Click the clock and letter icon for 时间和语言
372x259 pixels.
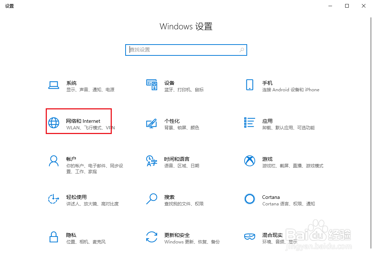point(152,161)
